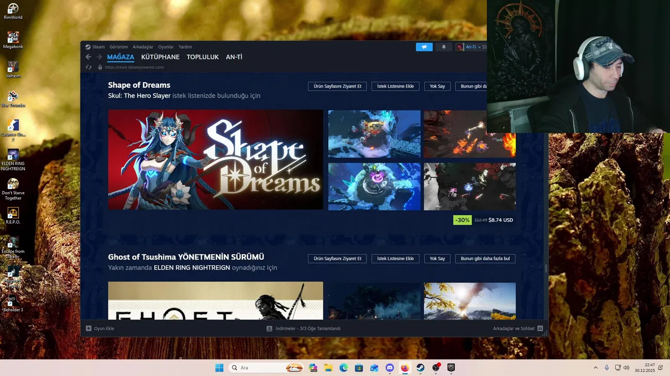Image resolution: width=670 pixels, height=376 pixels.
Task: Click the store URL address field
Action: (x=135, y=67)
